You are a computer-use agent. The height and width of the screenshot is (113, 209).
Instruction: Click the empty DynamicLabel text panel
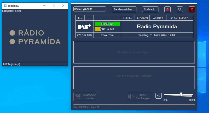pyautogui.click(x=134, y=52)
